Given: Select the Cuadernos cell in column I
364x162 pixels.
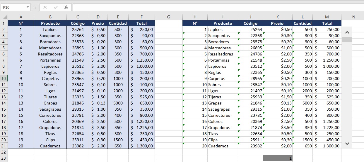Looking at the screenshot, I should (x=223, y=146).
